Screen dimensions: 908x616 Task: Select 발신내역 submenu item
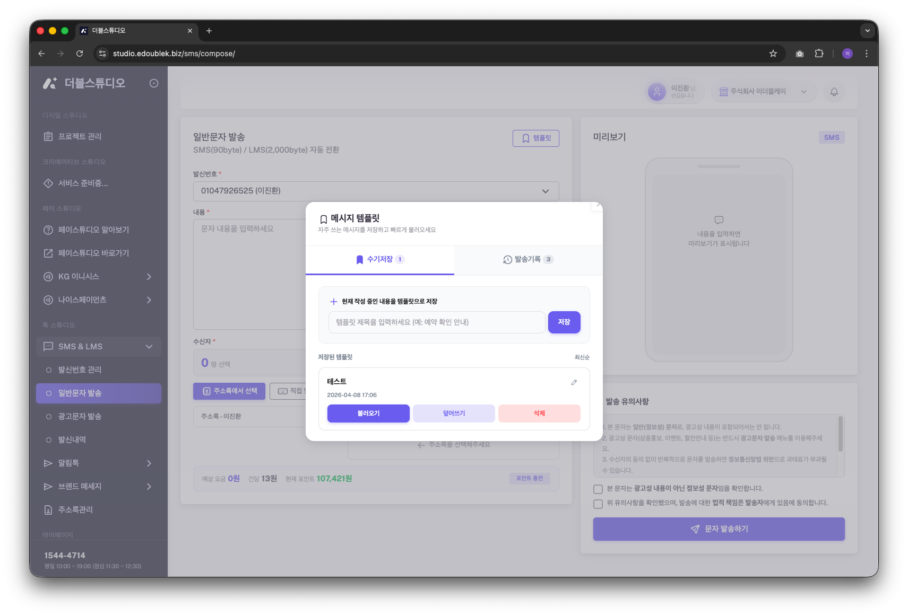(x=99, y=440)
